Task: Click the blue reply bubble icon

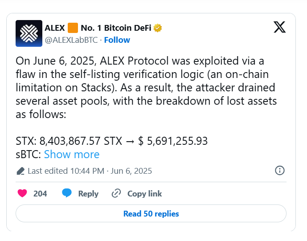Action: (67, 193)
